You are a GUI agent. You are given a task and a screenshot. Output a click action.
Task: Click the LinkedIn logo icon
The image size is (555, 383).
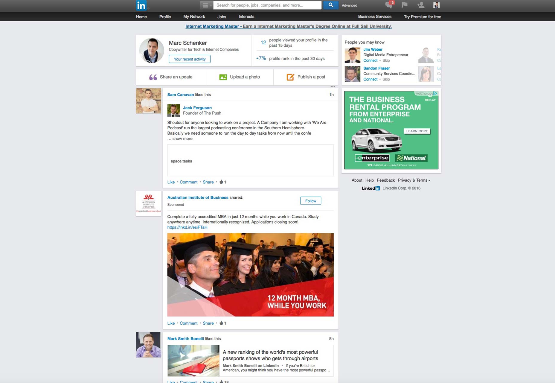[141, 5]
